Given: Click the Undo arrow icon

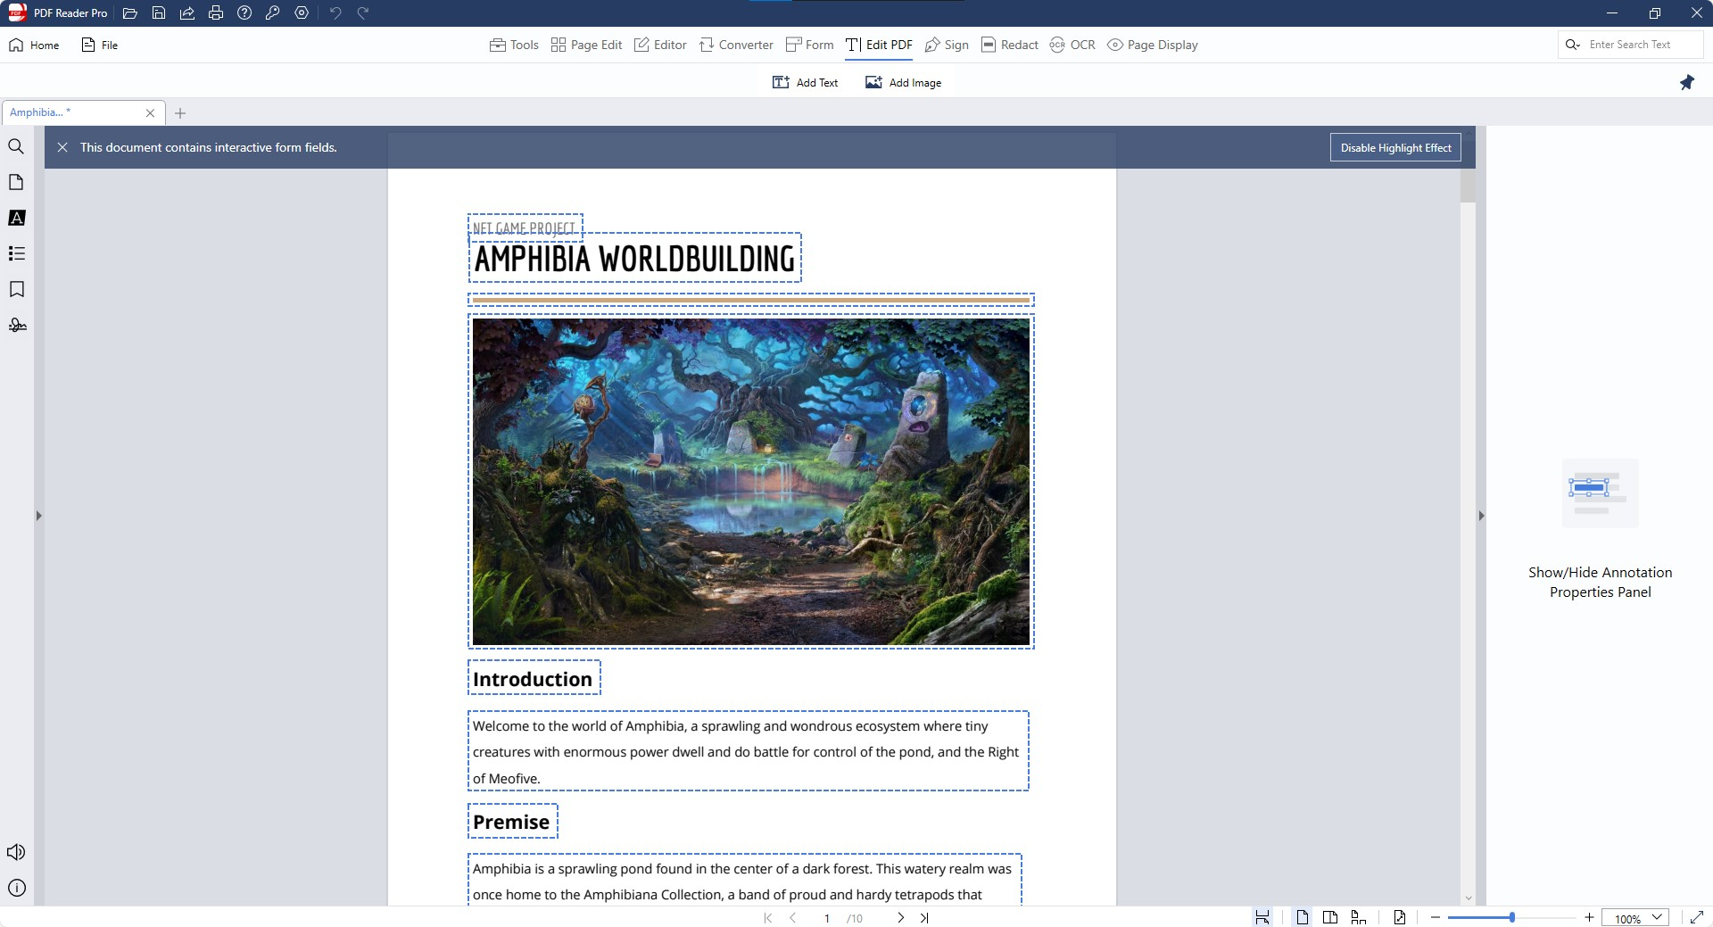Looking at the screenshot, I should tap(335, 13).
